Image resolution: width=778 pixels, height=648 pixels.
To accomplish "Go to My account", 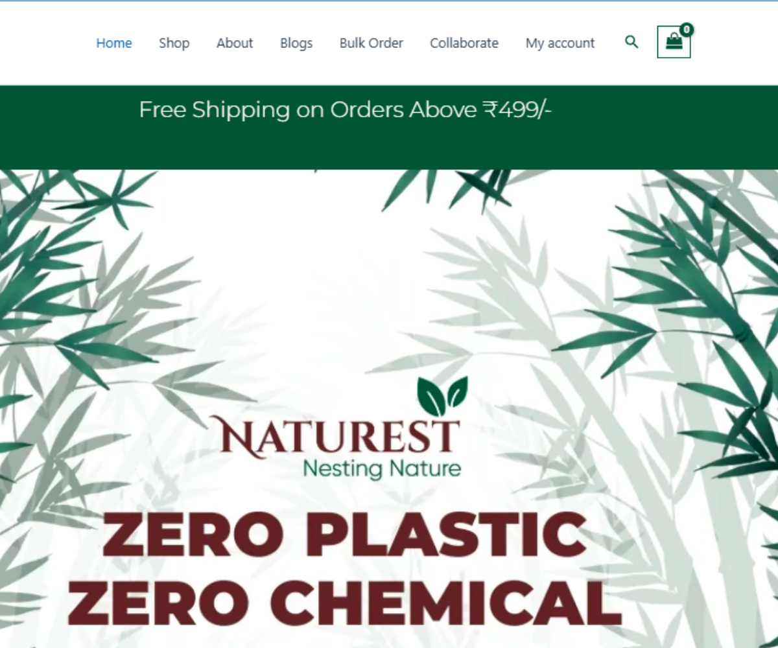I will pyautogui.click(x=560, y=43).
